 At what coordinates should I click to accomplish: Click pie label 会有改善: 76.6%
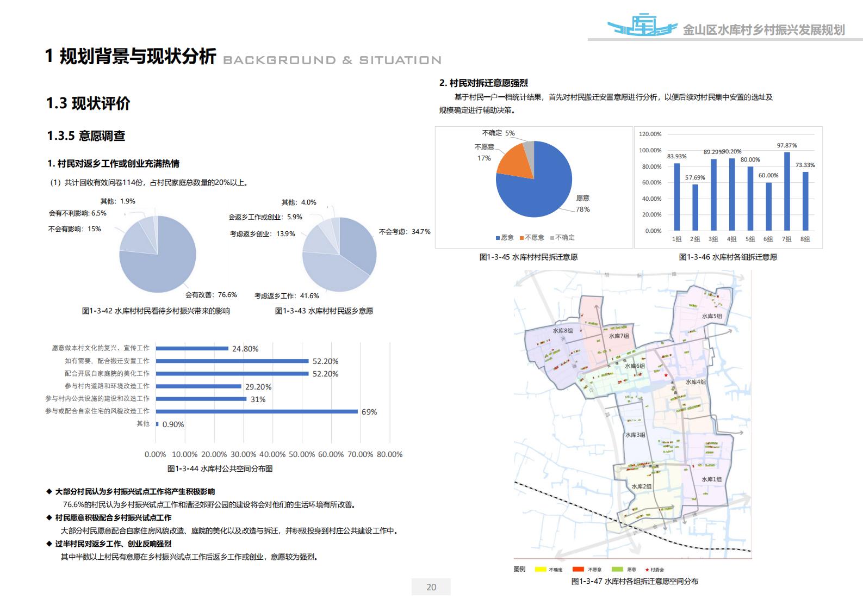tap(211, 295)
